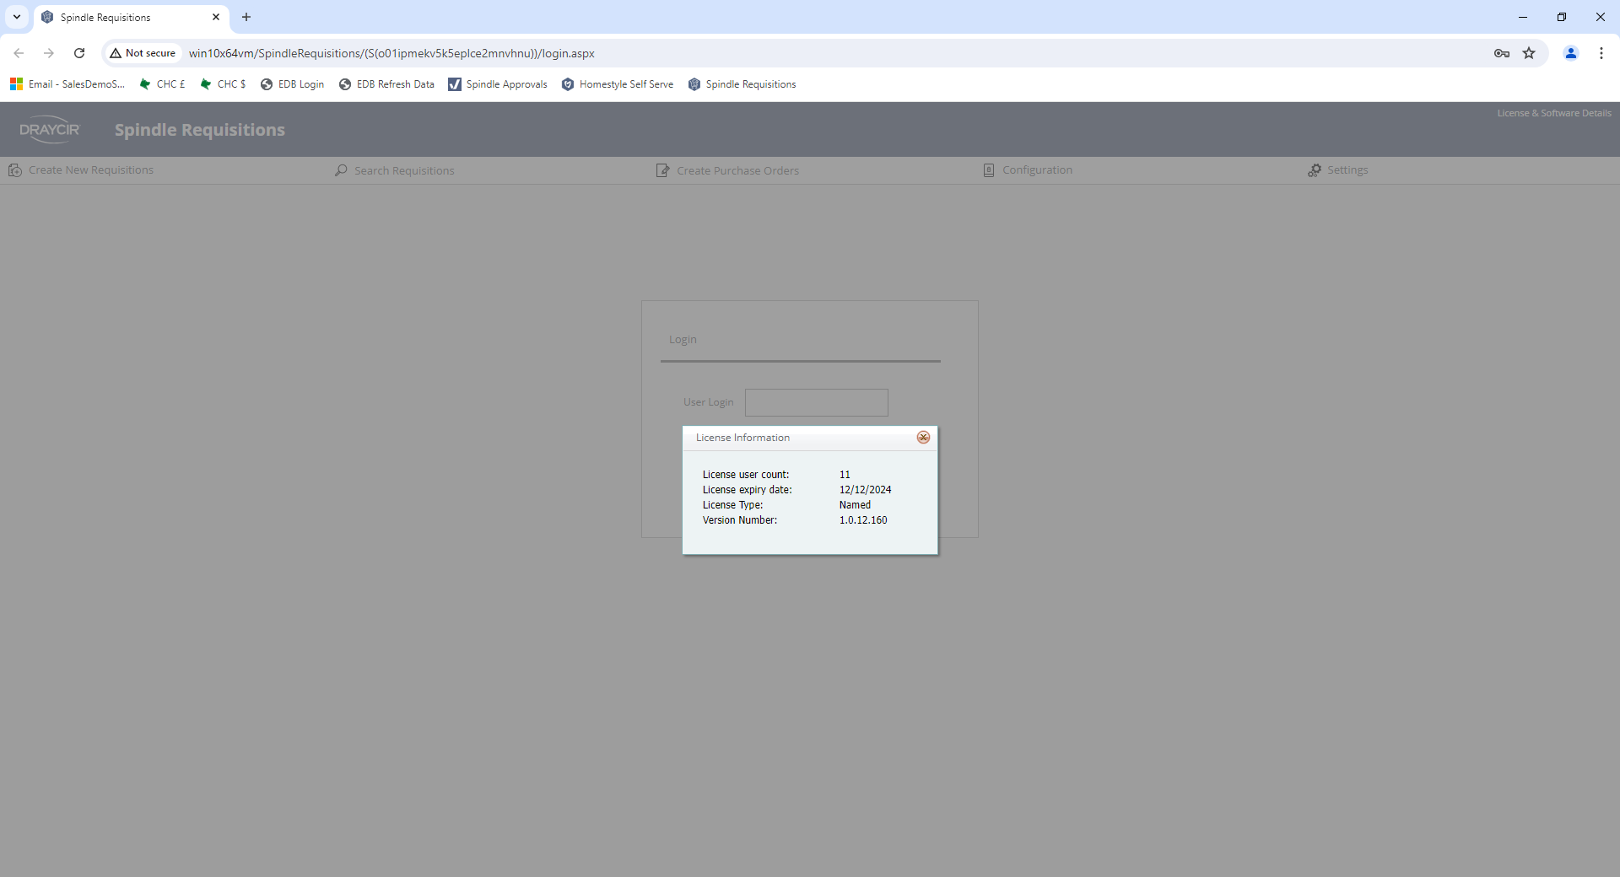
Task: Open the EDB Login bookmark
Action: click(x=292, y=84)
